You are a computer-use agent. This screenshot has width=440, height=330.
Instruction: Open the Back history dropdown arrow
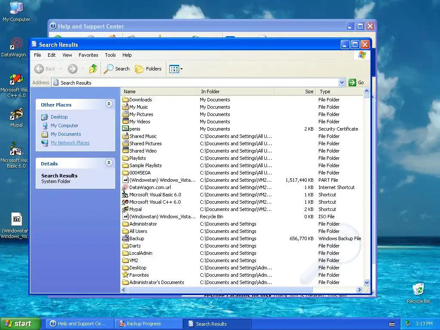(x=61, y=69)
